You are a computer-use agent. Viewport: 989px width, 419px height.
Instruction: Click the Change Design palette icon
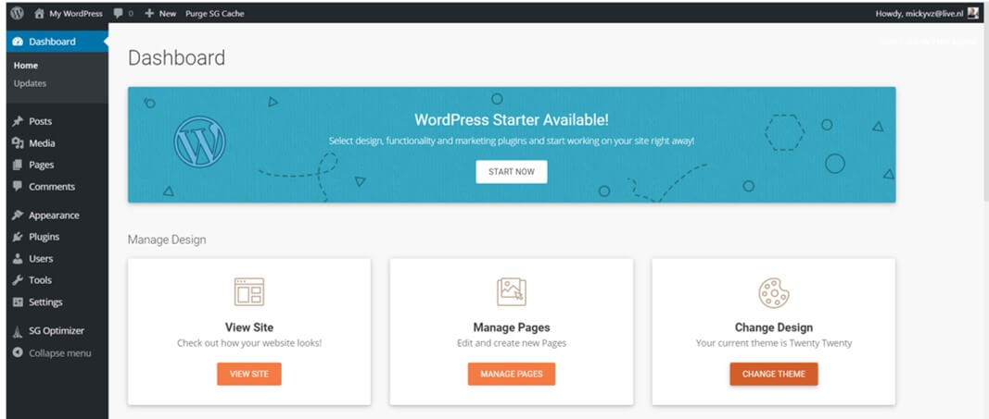click(773, 292)
